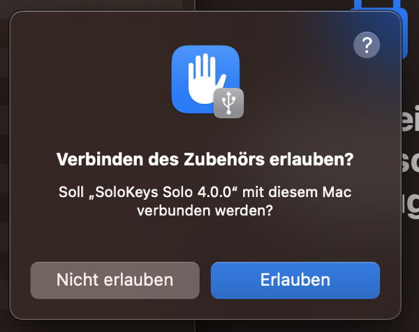Image resolution: width=419 pixels, height=332 pixels.
Task: Click the gray USB symbol badge
Action: [x=229, y=103]
